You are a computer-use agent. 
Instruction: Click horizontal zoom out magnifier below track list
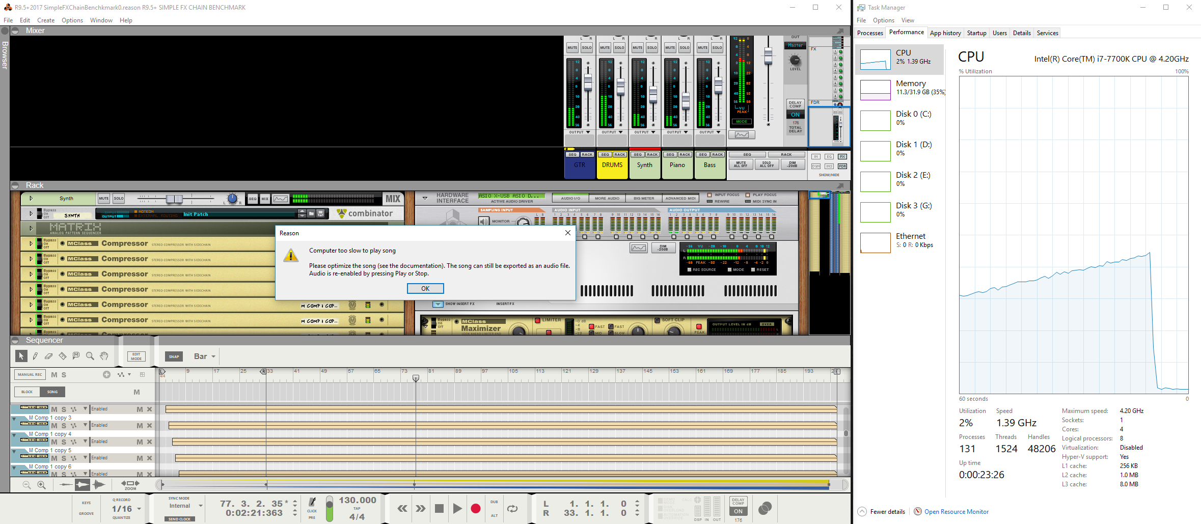27,485
